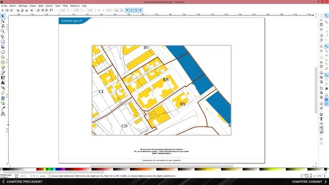Pick the yellow swatch in the palette
This screenshot has width=329, height=185.
[45, 169]
